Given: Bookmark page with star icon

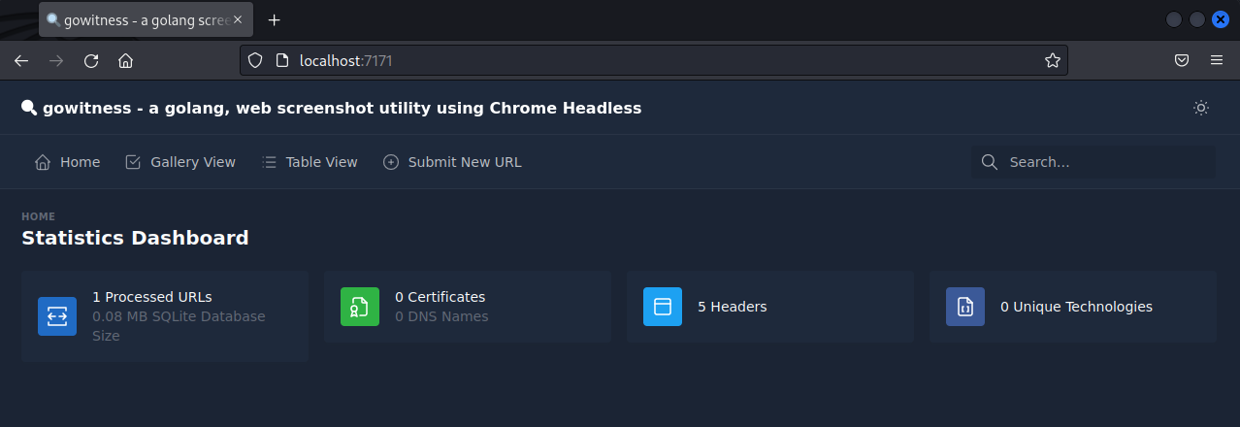Looking at the screenshot, I should pos(1053,60).
